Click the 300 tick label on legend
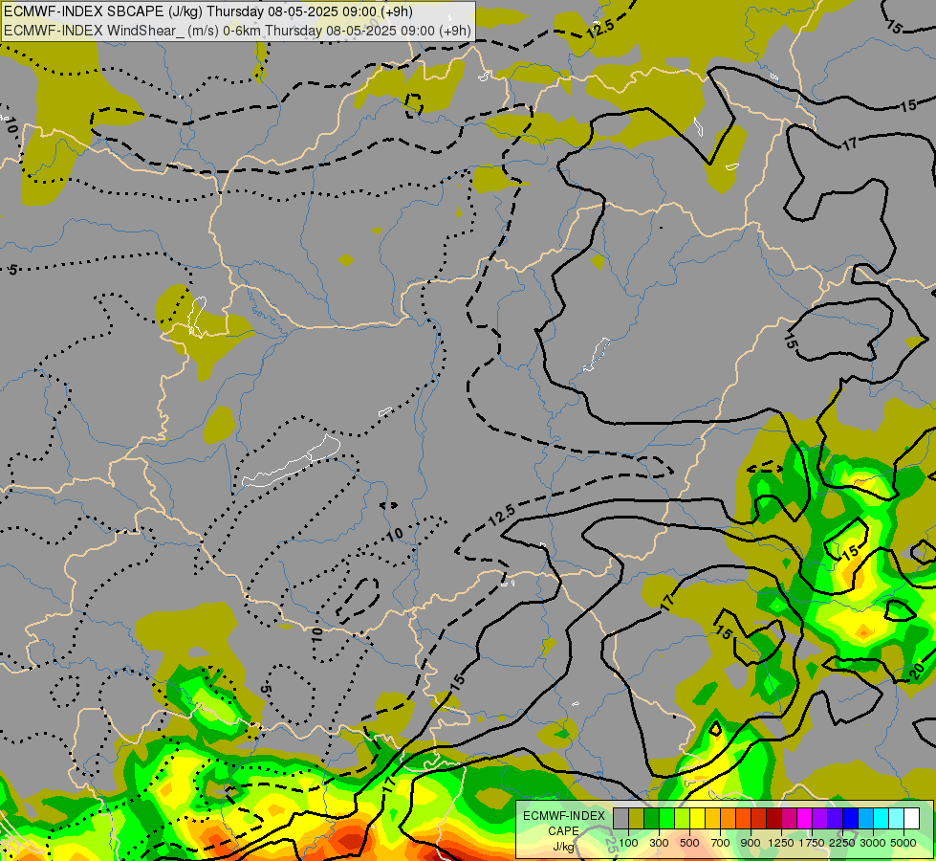Viewport: 936px width, 861px height. point(659,843)
